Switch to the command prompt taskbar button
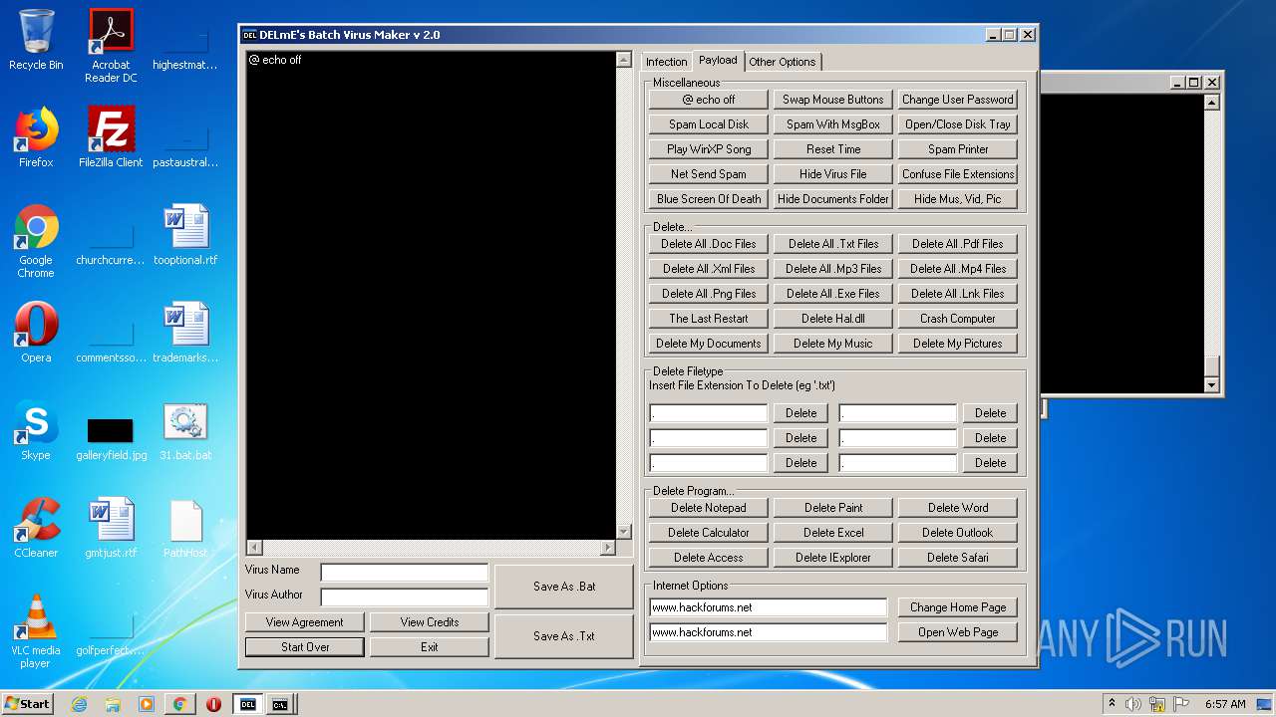 [x=281, y=704]
